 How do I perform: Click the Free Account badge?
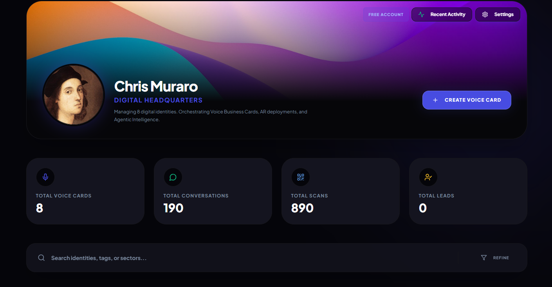pyautogui.click(x=386, y=14)
